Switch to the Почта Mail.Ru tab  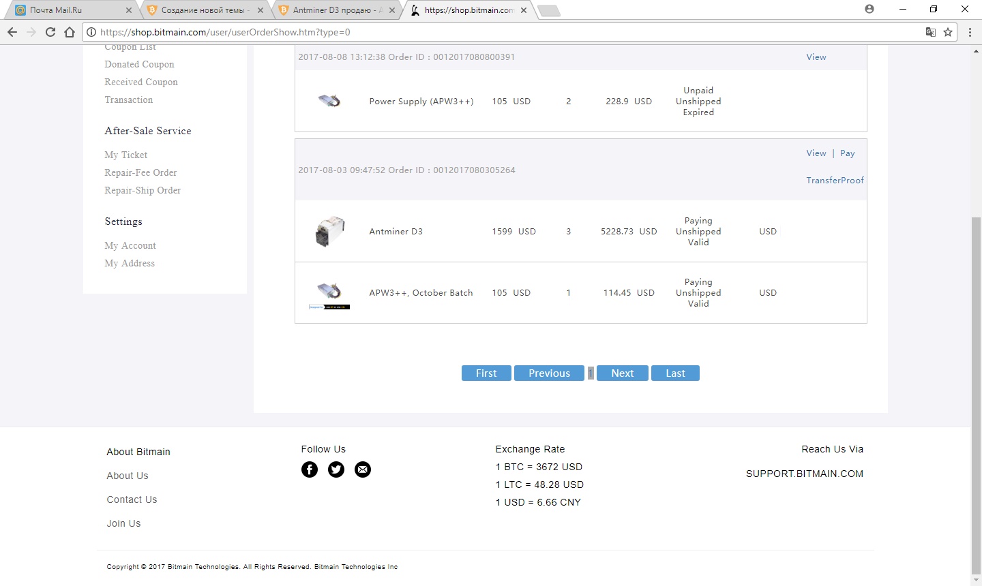(x=68, y=10)
